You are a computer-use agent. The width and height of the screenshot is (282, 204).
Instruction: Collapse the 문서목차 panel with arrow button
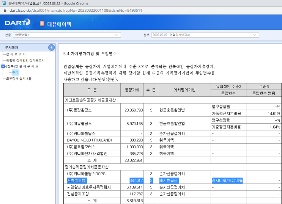click(x=52, y=47)
